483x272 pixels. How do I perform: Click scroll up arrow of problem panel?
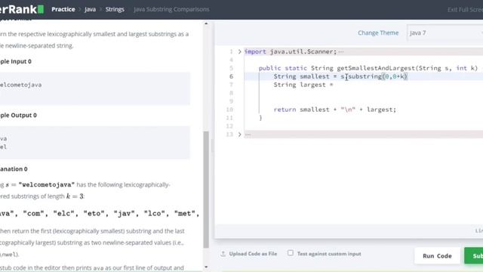pyautogui.click(x=206, y=23)
